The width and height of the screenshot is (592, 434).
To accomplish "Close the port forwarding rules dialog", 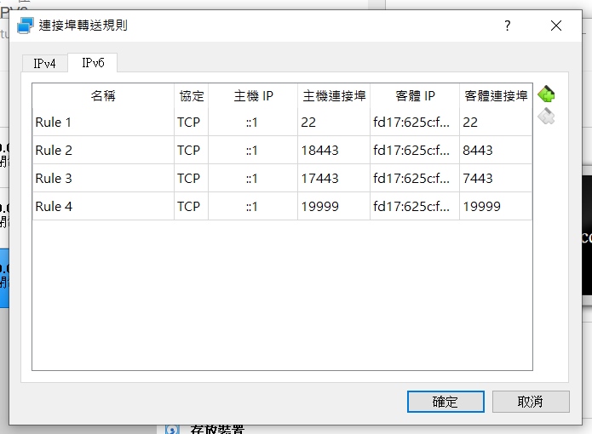I will click(x=556, y=26).
